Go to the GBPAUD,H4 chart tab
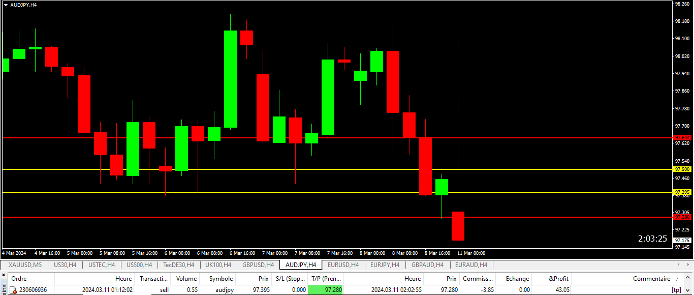 pos(427,265)
